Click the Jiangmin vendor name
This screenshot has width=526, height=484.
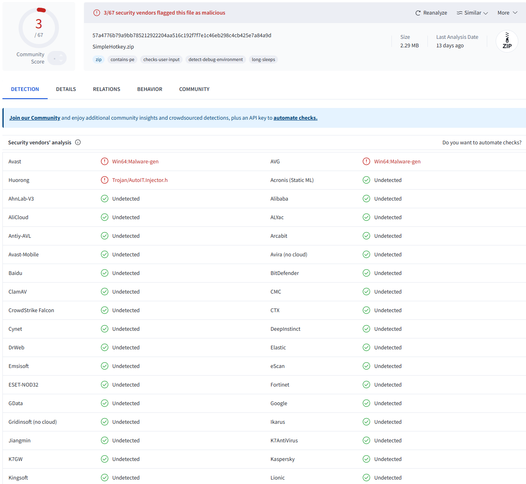click(19, 440)
